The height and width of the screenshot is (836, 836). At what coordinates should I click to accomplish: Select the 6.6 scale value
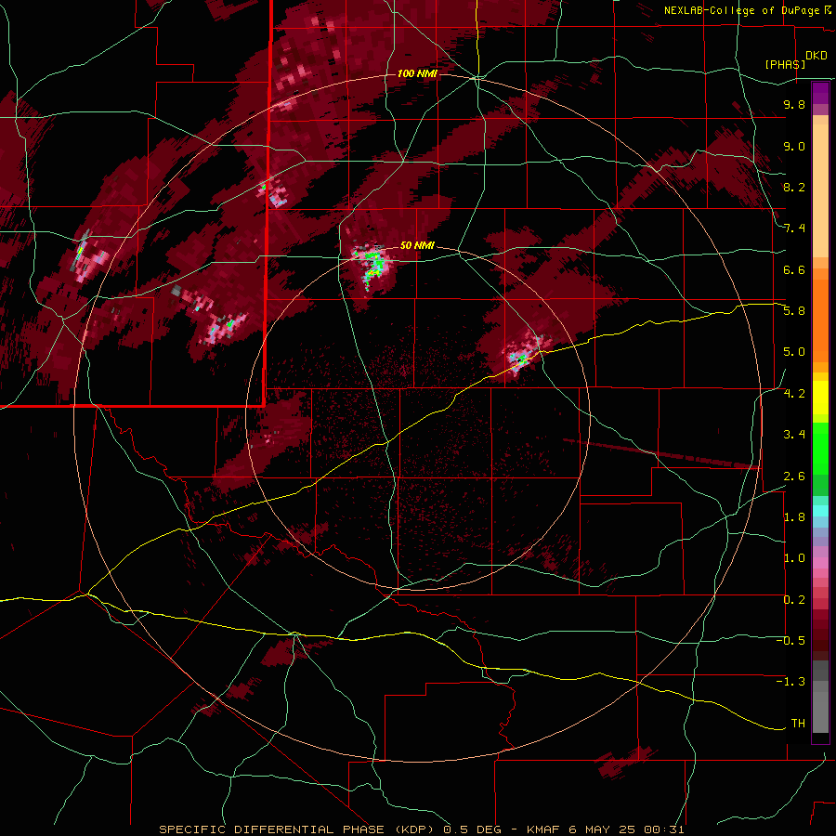click(x=794, y=269)
